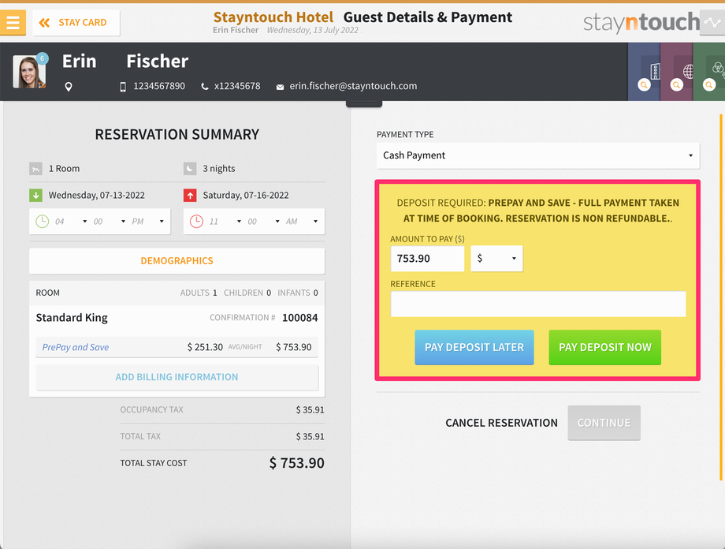
Task: Click arrival date Wednesday, 07-13-2022
Action: coord(97,196)
